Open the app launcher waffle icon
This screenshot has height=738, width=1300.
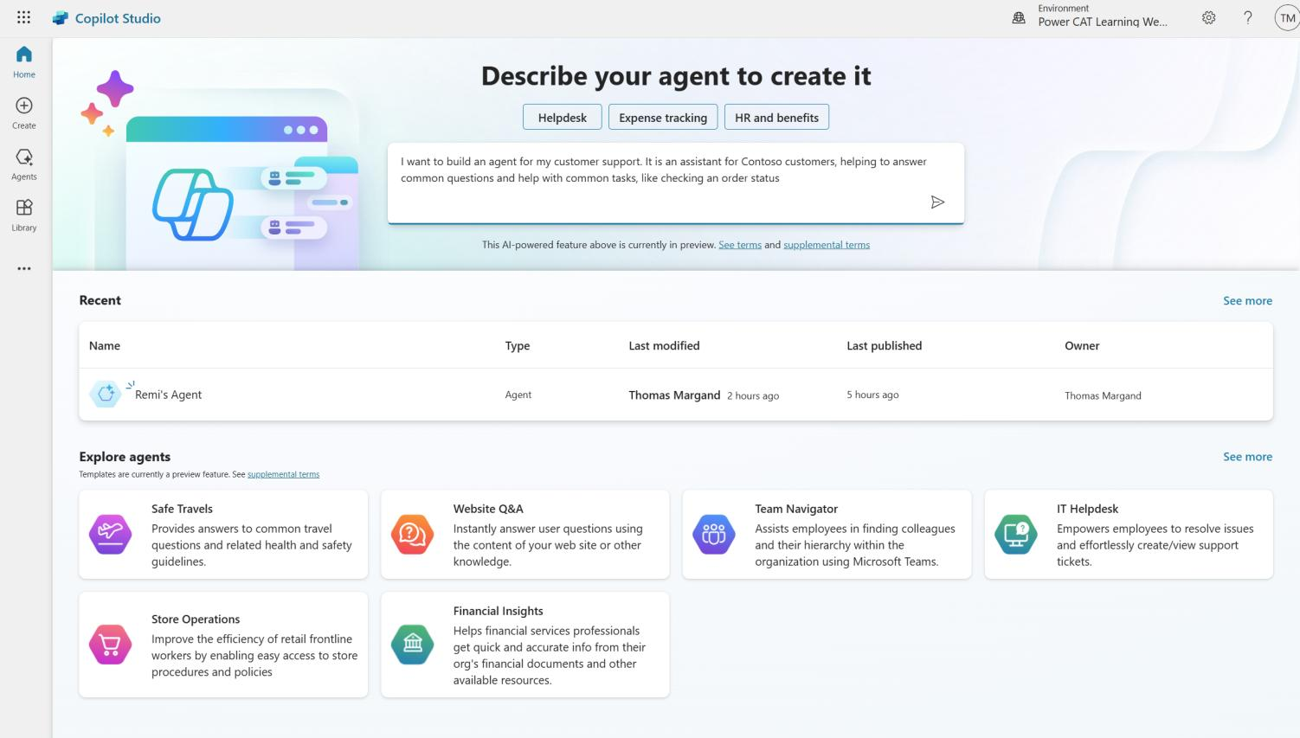coord(23,17)
